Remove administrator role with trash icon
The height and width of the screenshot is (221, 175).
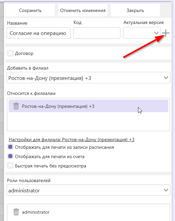tap(16, 212)
